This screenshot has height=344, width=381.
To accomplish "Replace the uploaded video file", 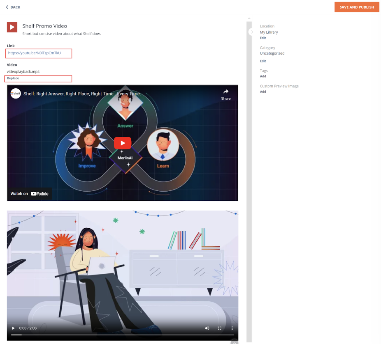I will click(x=13, y=78).
